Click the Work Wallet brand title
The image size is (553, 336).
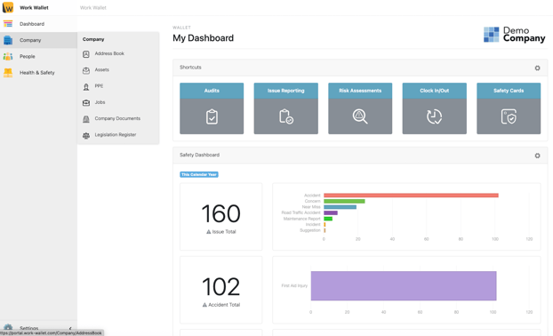pyautogui.click(x=34, y=7)
